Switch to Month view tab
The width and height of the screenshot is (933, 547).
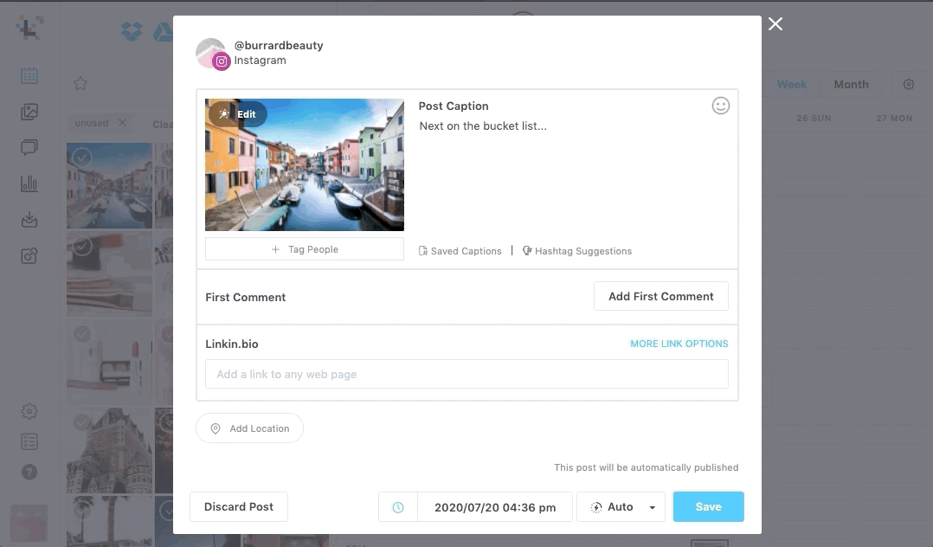[851, 85]
